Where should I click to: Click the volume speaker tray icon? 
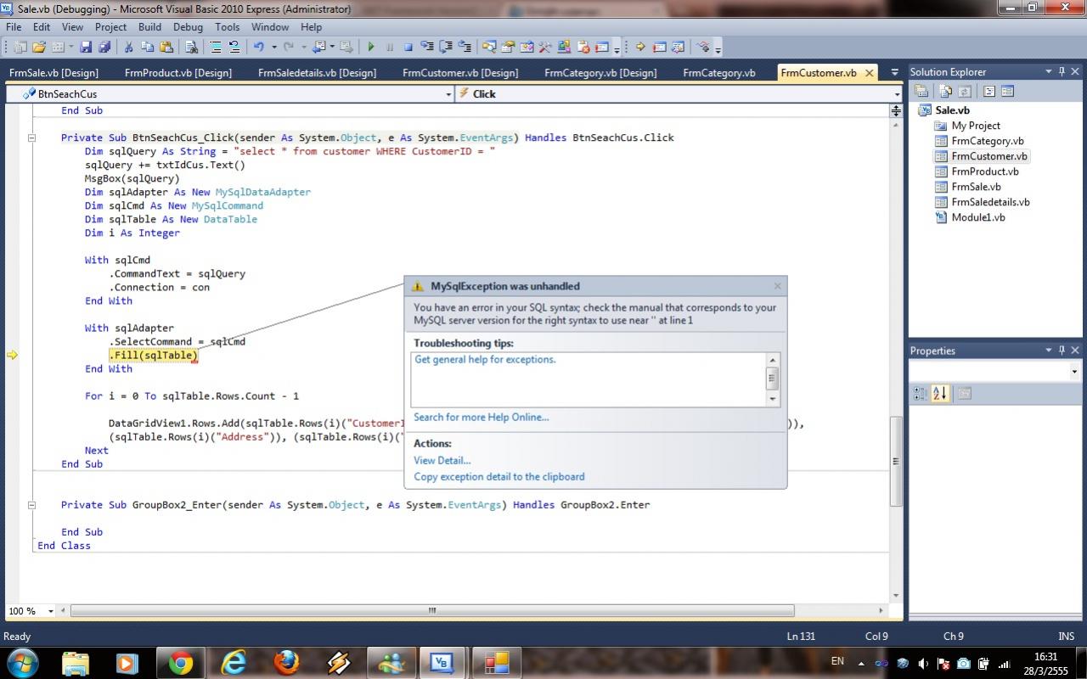923,664
